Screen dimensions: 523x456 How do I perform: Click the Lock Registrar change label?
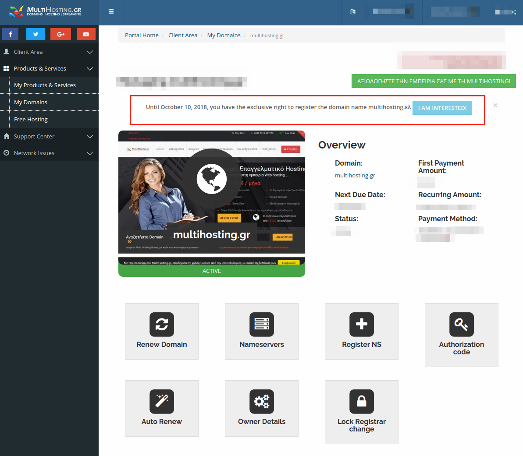click(x=362, y=425)
